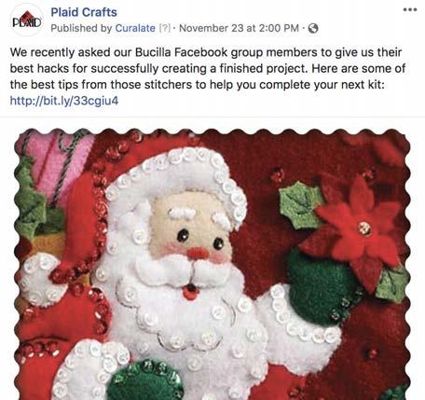Follow the http://bit.ly/33cgiu4 link
425x400 pixels.
64,101
